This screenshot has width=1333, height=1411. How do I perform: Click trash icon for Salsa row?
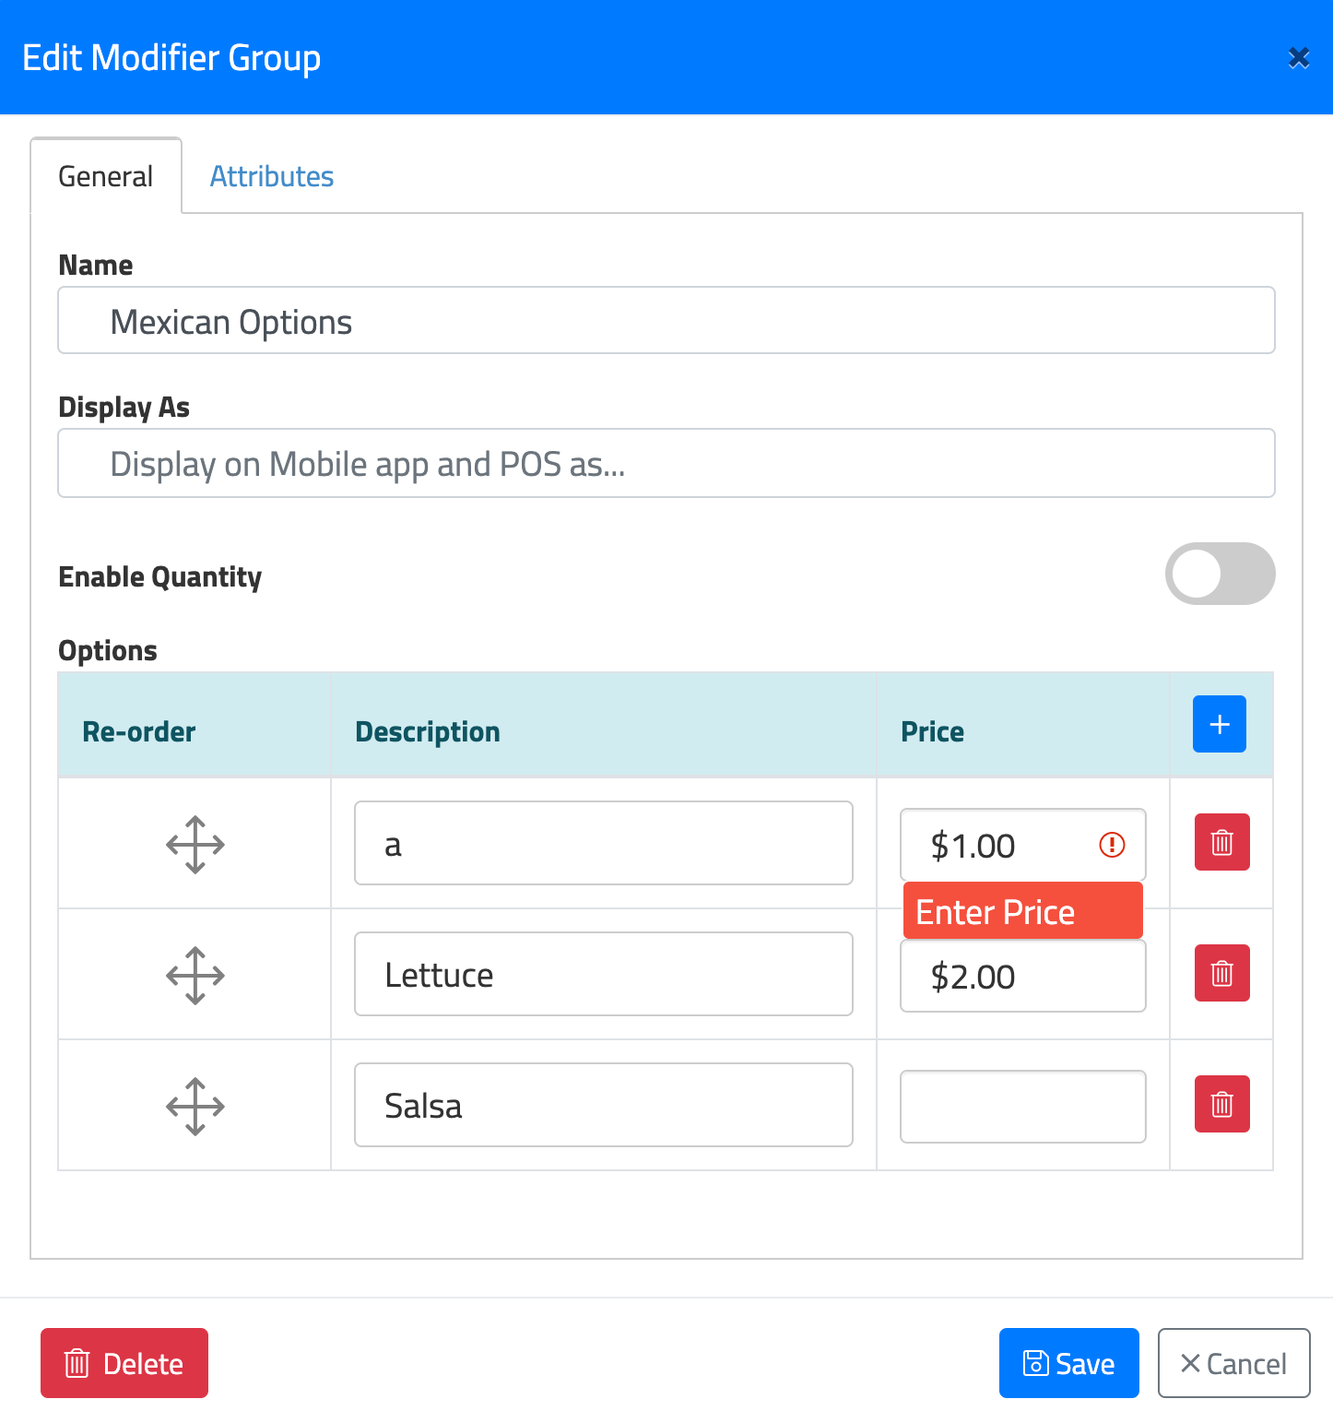[1221, 1104]
